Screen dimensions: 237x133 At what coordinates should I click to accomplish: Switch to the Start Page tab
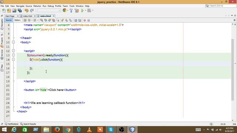(10, 16)
